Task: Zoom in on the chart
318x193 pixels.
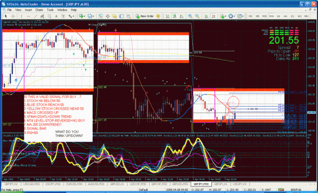Action: click(x=190, y=16)
